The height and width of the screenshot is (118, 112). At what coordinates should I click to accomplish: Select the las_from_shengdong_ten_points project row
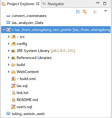pyautogui.click(x=56, y=30)
